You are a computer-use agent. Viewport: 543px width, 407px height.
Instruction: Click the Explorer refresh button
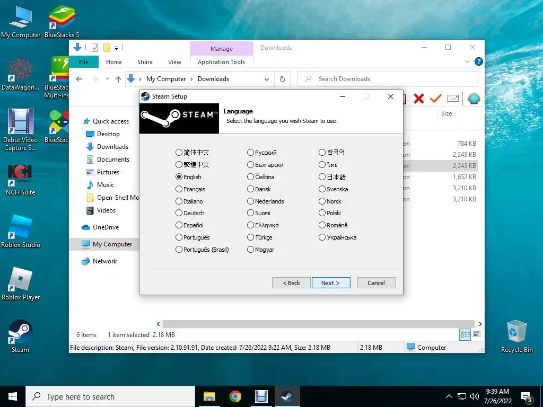(x=283, y=79)
